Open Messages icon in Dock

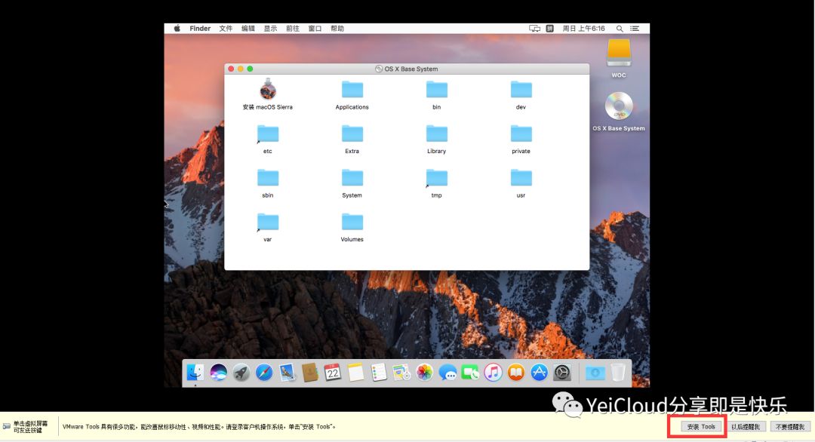click(447, 373)
